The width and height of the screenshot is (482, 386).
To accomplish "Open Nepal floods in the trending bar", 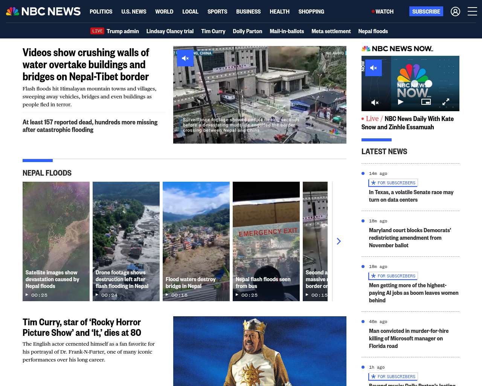I will 373,31.
